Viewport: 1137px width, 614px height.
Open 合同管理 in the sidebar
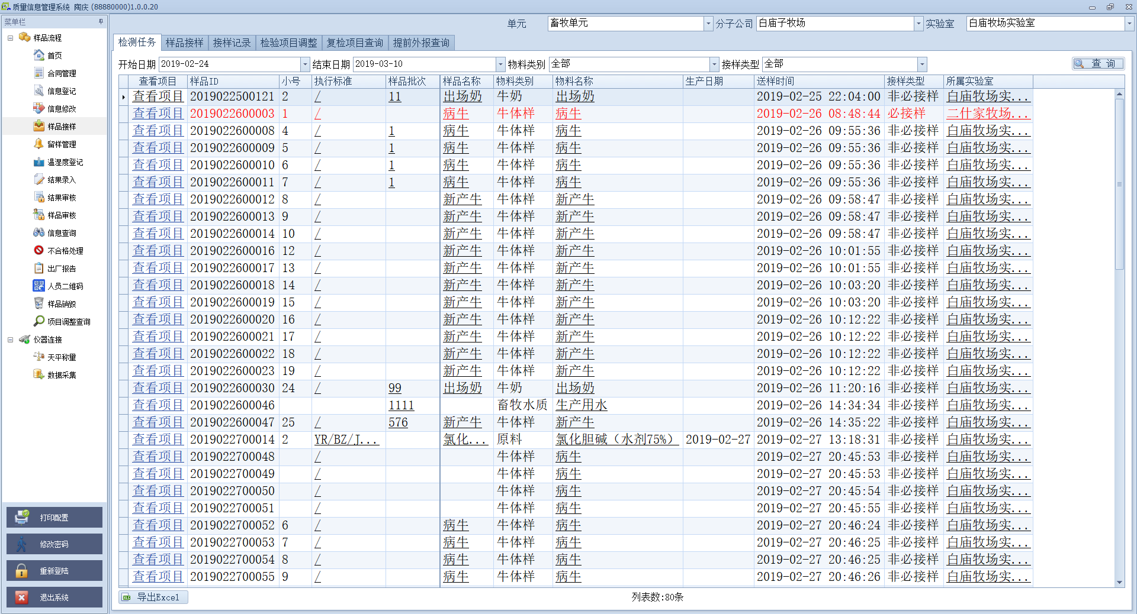[x=62, y=73]
